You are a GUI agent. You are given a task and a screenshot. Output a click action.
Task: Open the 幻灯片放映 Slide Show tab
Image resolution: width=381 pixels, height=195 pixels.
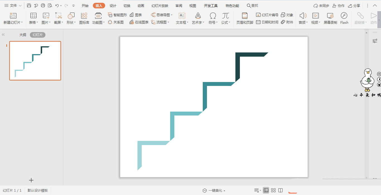pyautogui.click(x=160, y=6)
